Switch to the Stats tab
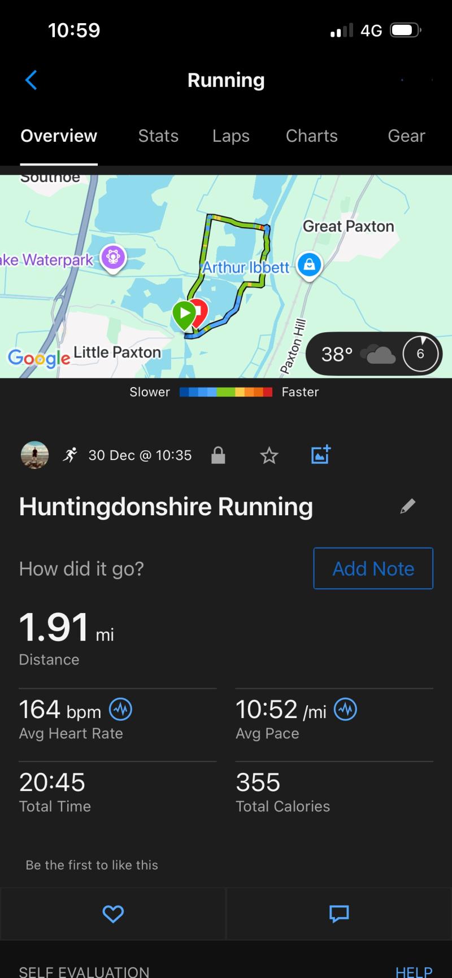 click(158, 136)
